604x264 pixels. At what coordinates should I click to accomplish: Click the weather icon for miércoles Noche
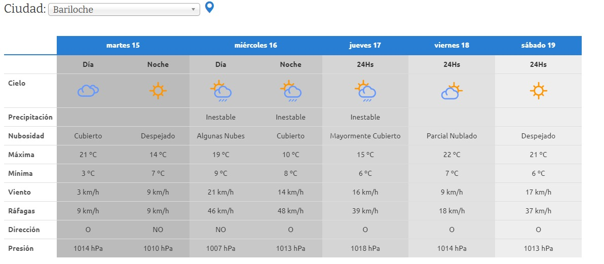pyautogui.click(x=290, y=91)
